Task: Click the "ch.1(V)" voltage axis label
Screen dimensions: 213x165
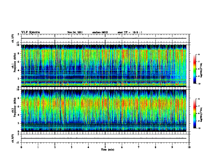Action: (x=13, y=38)
